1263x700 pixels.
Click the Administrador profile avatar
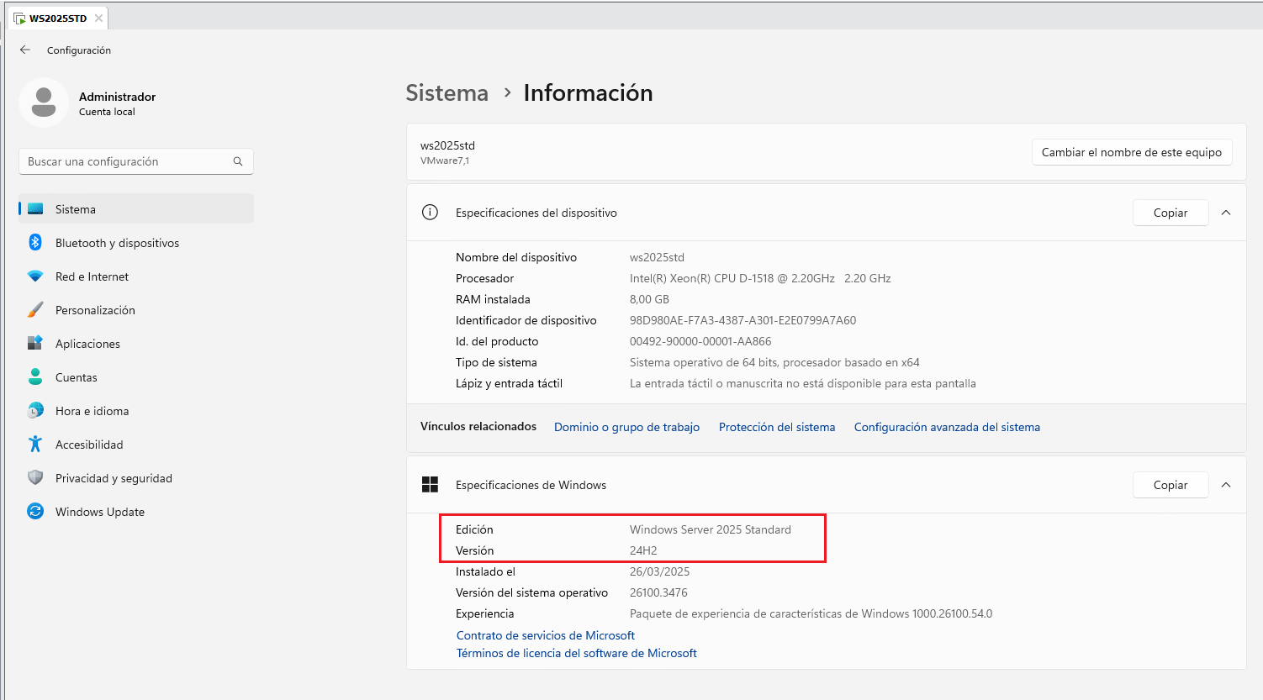coord(44,103)
